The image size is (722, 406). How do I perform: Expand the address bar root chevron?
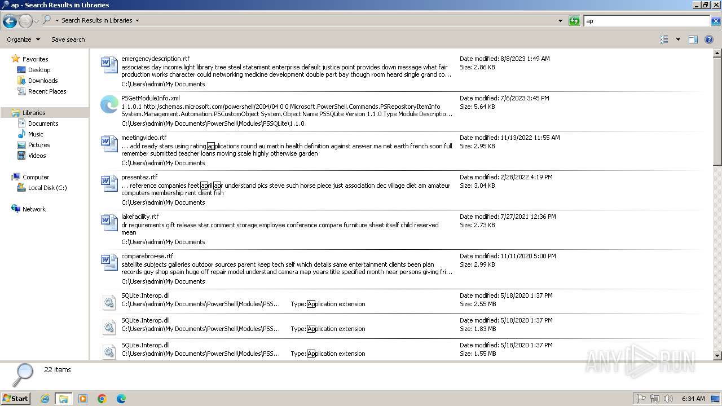click(x=57, y=20)
